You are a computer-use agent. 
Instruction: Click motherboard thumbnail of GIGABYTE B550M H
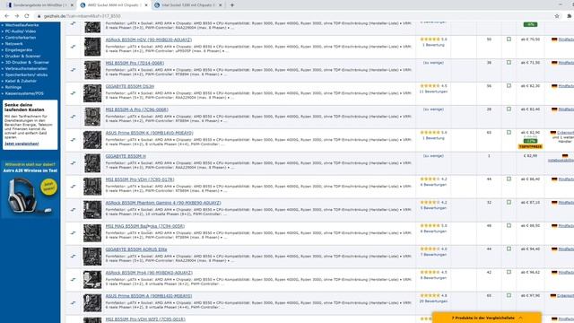pyautogui.click(x=92, y=163)
